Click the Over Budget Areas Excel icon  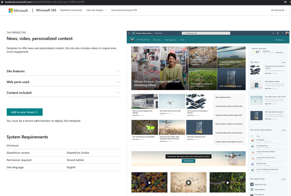click(253, 146)
